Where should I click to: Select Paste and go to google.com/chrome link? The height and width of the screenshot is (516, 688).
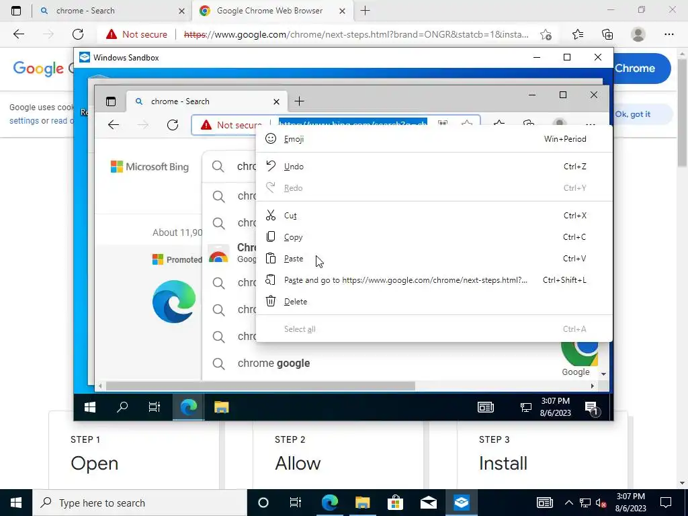coord(434,280)
